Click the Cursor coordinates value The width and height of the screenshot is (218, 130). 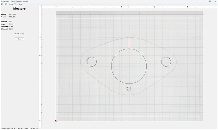pyautogui.click(x=13, y=17)
